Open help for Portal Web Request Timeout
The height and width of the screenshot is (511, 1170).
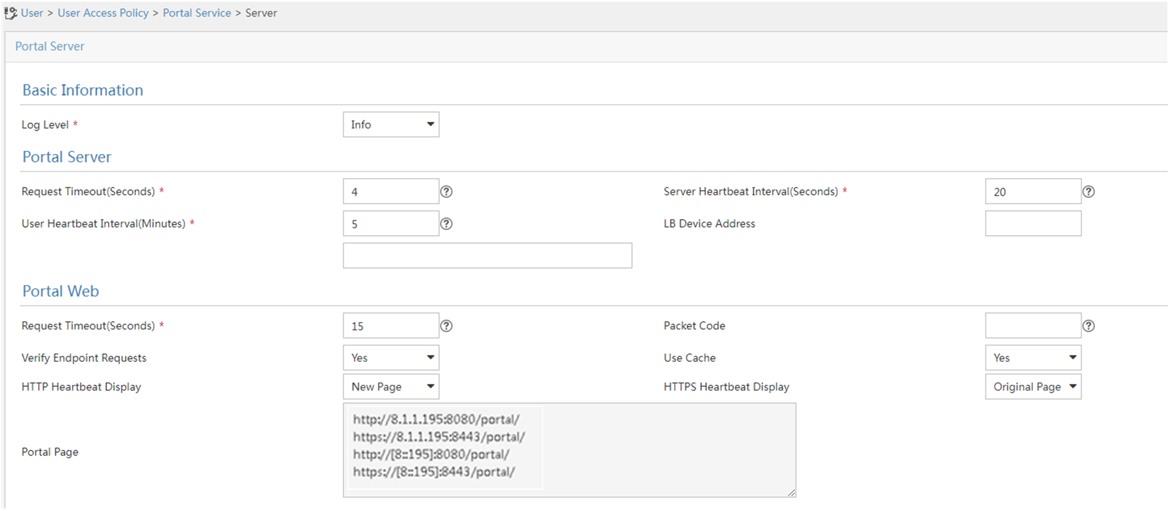pos(446,326)
